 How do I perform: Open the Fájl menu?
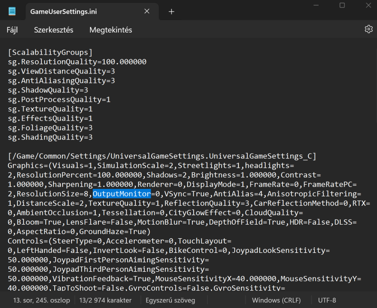click(12, 30)
